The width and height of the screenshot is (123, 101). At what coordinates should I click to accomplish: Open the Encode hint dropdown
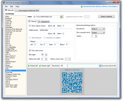tap(98, 29)
